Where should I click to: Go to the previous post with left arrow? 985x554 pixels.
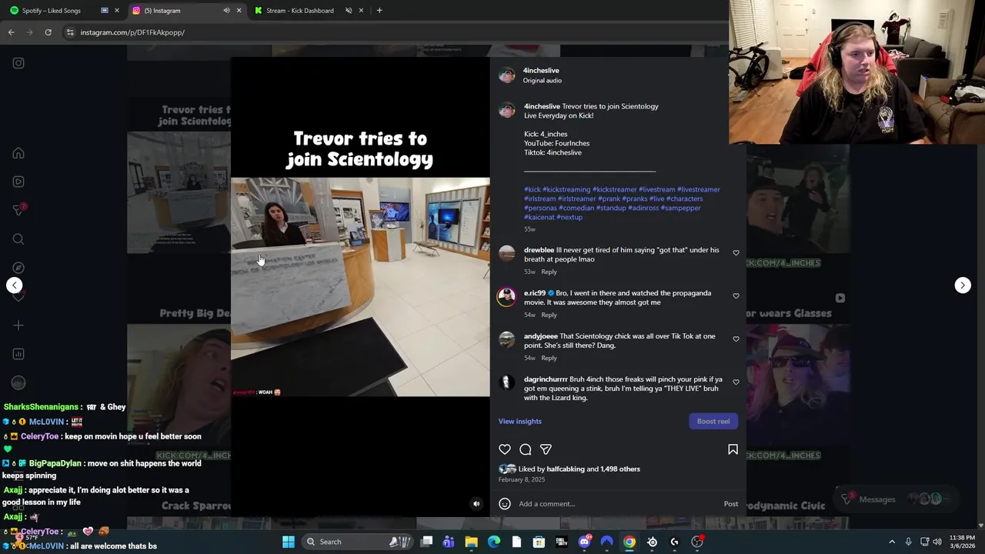click(15, 285)
